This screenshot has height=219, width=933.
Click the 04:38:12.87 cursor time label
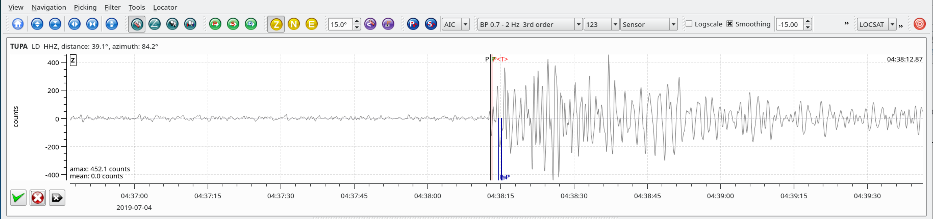[904, 59]
